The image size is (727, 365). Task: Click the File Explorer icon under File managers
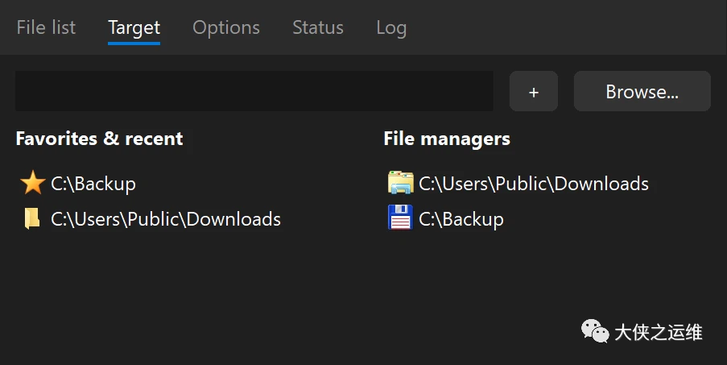pyautogui.click(x=400, y=183)
